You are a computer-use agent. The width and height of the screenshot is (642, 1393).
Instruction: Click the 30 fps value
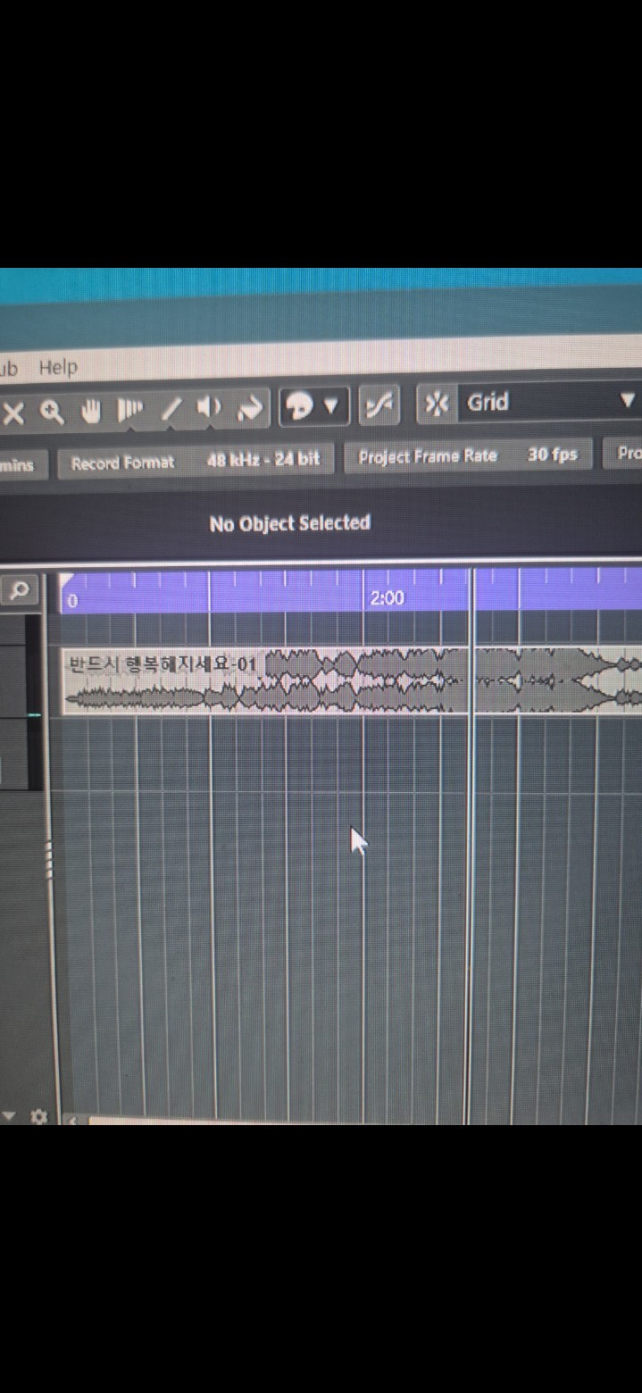click(553, 455)
